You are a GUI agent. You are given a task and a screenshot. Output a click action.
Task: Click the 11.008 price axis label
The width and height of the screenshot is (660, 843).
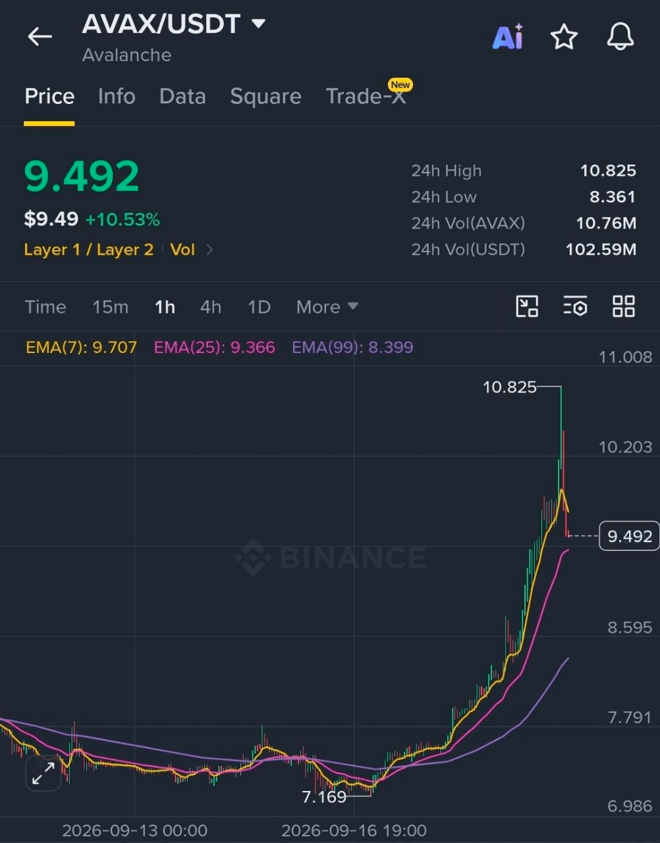(x=625, y=357)
